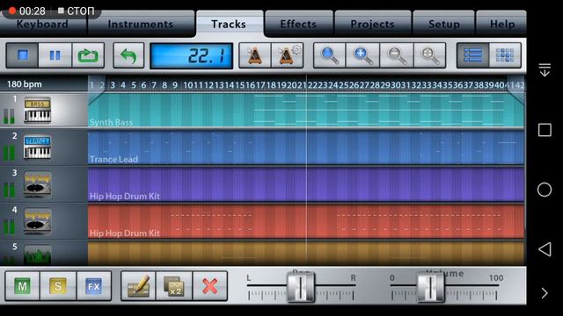Open the Effects tab

298,25
